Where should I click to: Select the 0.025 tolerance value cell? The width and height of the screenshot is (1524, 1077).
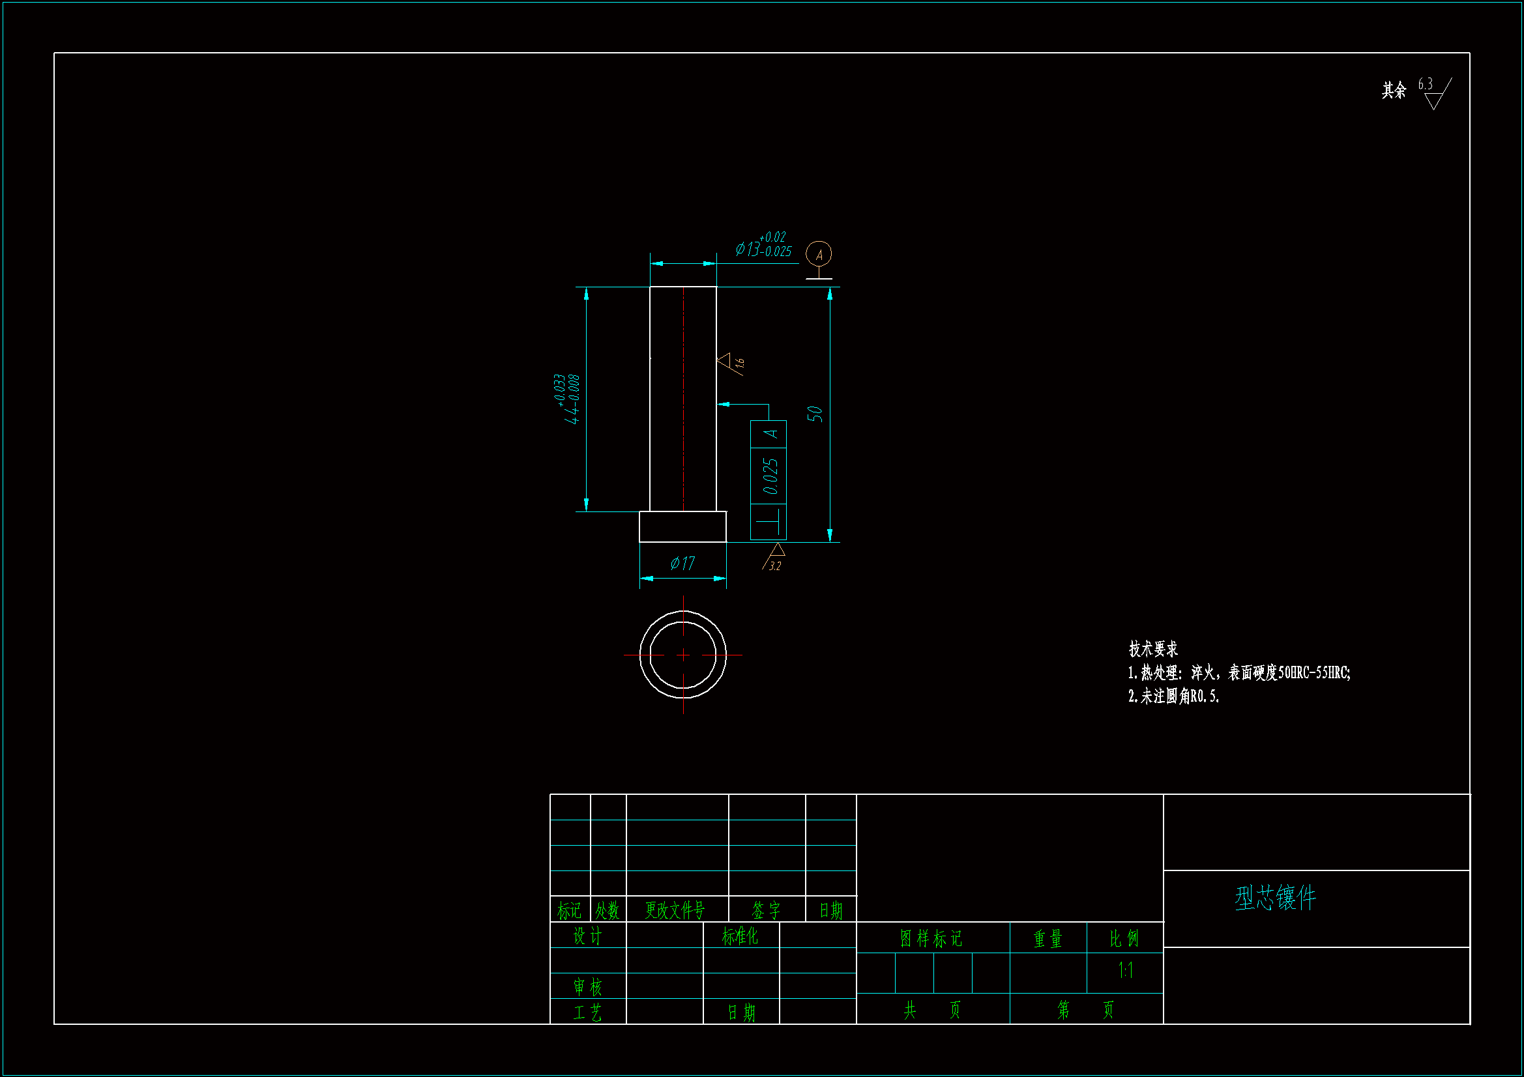[x=769, y=476]
